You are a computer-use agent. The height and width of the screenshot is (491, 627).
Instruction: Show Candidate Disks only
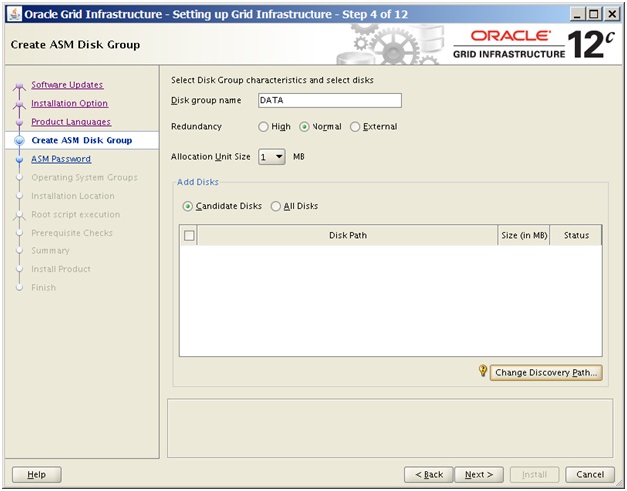point(222,206)
